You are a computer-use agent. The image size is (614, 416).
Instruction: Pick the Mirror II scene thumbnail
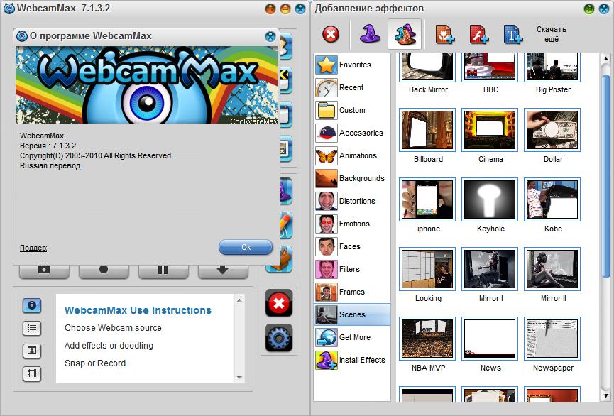552,269
